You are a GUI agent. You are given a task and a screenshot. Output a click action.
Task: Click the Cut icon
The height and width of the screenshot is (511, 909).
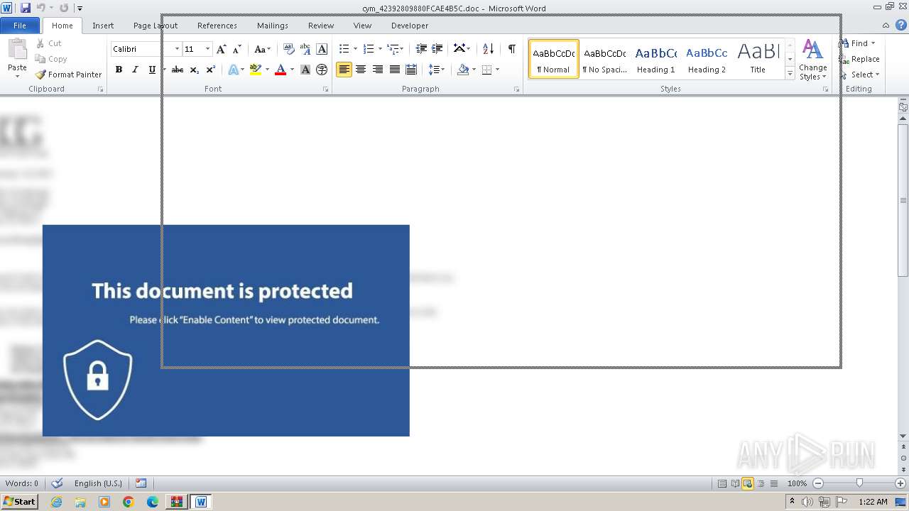pos(41,43)
